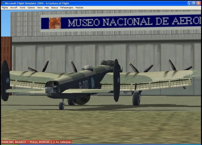Open the Aircraft menu
Viewport: 202px width, 145px height.
click(x=14, y=8)
